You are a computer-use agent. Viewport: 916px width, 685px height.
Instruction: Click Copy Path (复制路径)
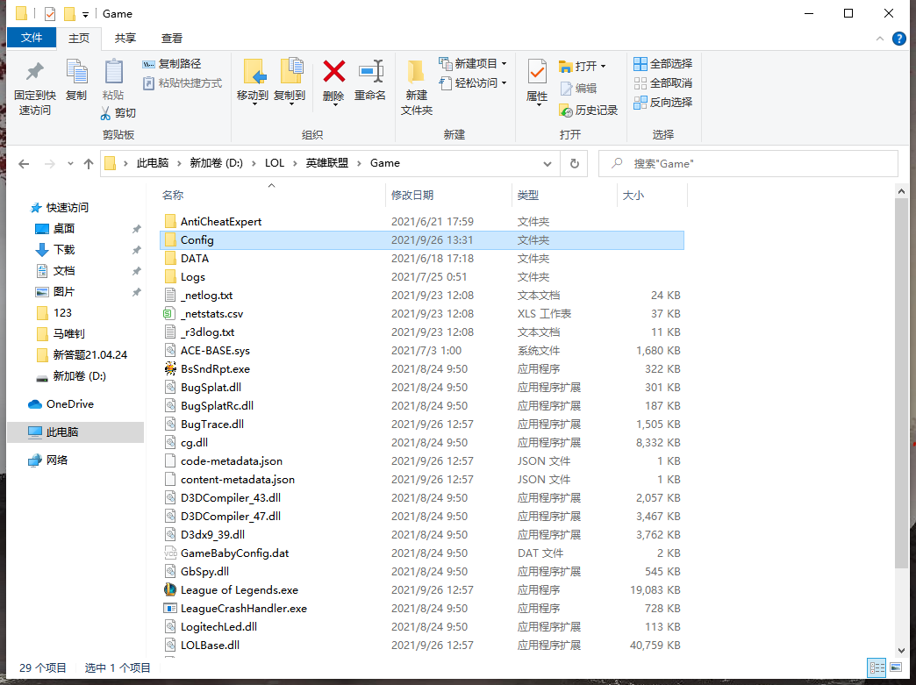pos(172,64)
